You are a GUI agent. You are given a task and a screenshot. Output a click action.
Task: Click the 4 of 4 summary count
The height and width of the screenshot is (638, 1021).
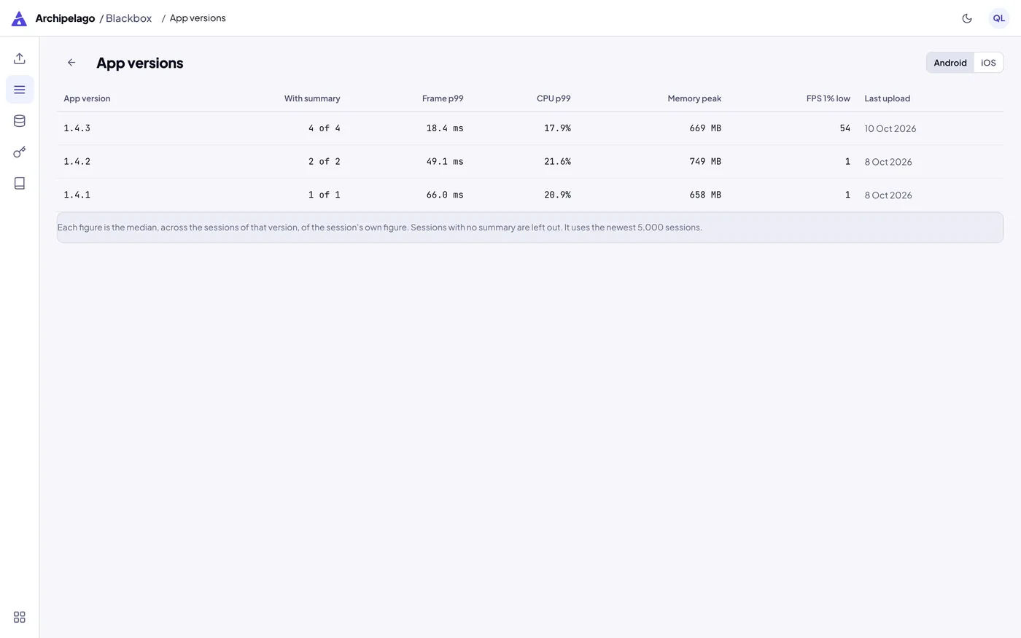[x=325, y=128]
